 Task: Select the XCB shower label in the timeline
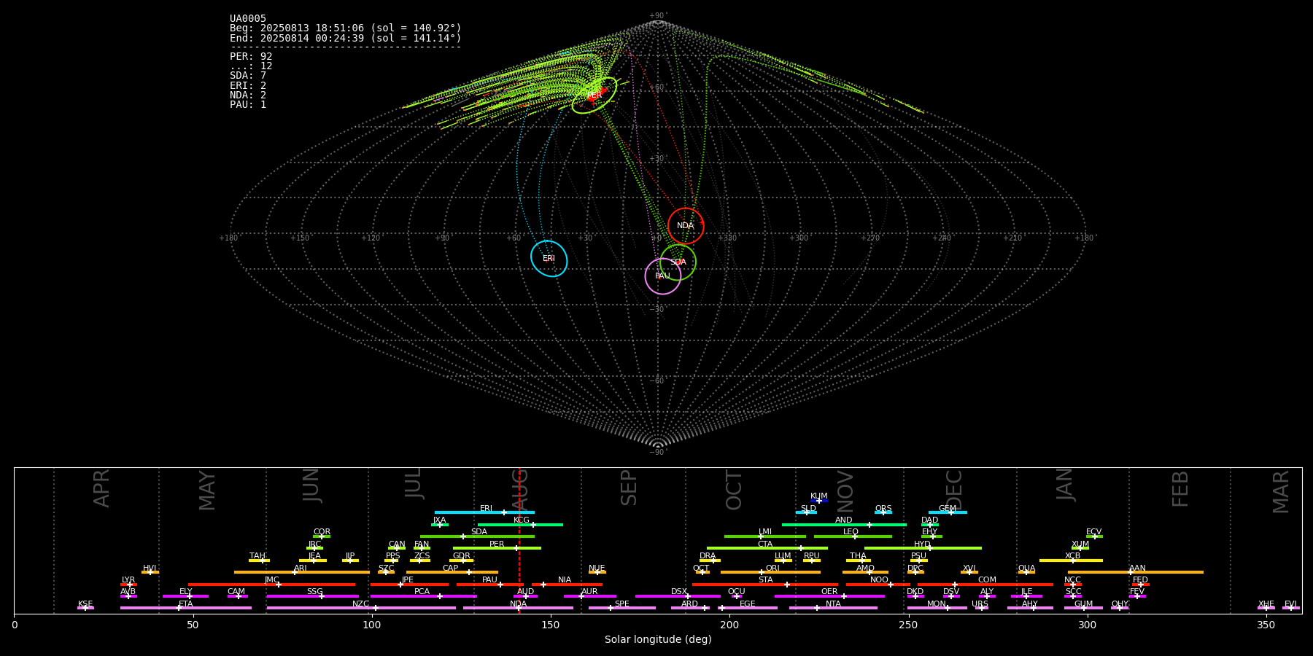coord(1073,556)
